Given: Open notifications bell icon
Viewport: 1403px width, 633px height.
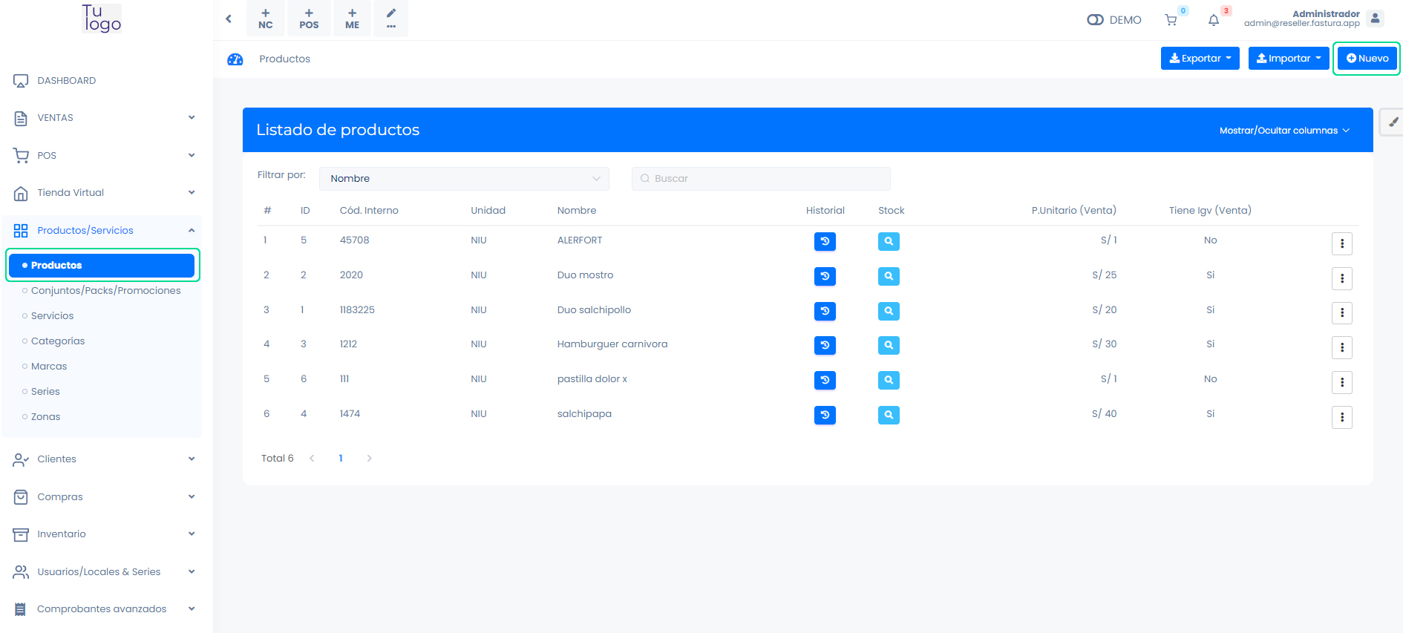Looking at the screenshot, I should [x=1214, y=20].
